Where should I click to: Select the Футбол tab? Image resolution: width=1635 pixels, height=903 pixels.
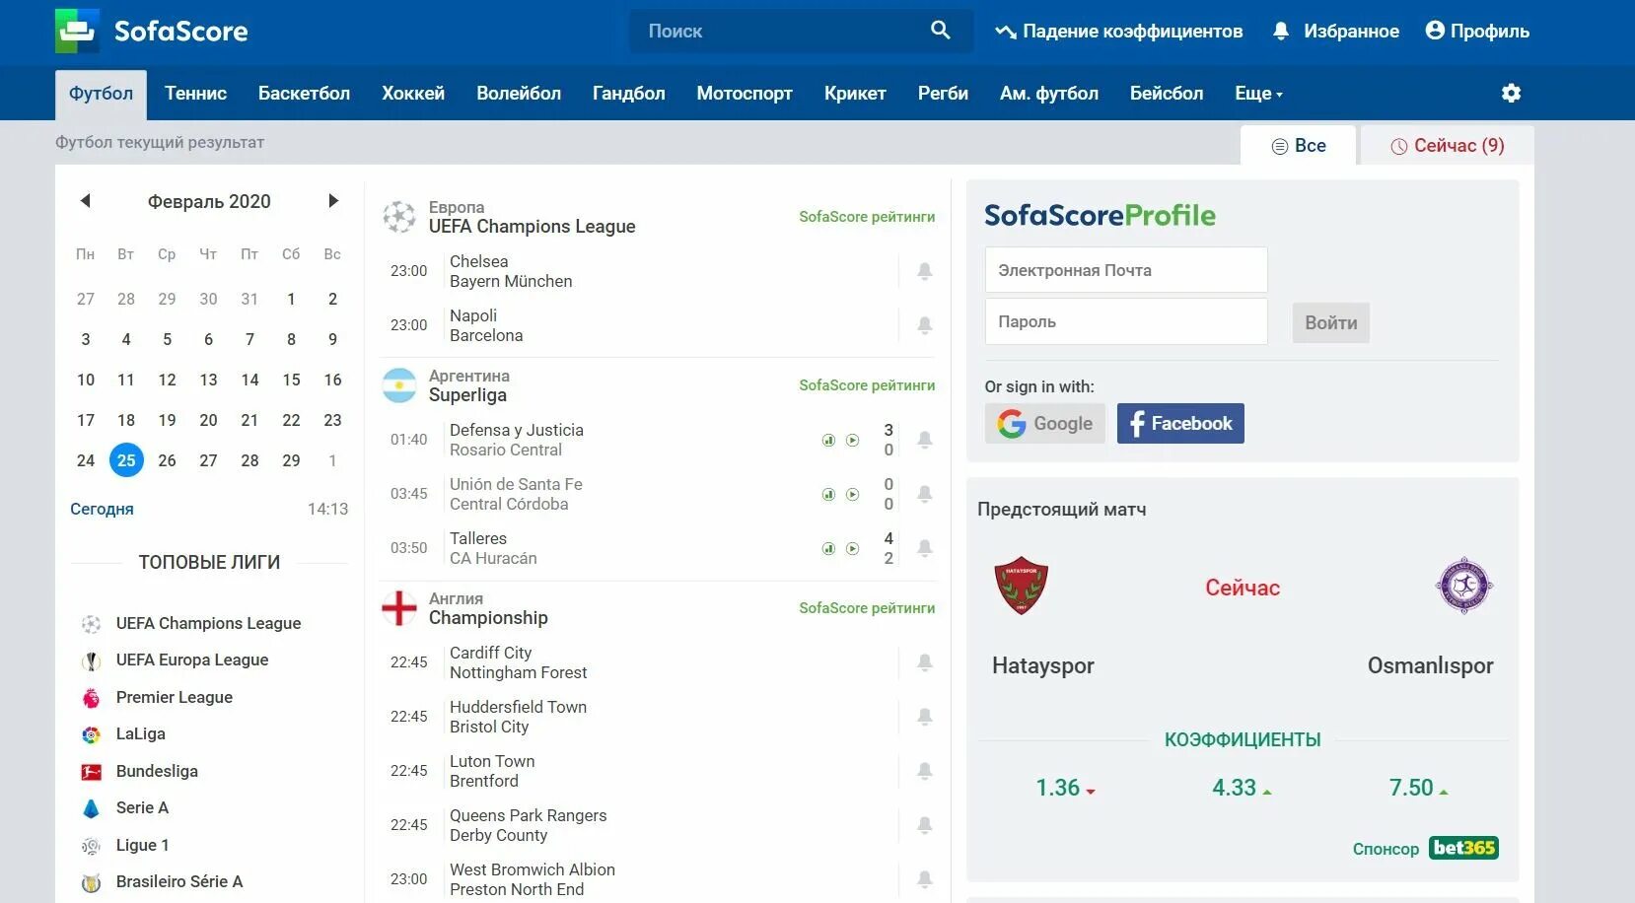[x=101, y=94]
